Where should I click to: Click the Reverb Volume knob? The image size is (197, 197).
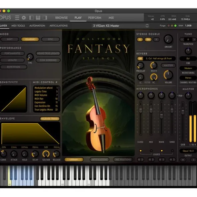click(x=168, y=75)
